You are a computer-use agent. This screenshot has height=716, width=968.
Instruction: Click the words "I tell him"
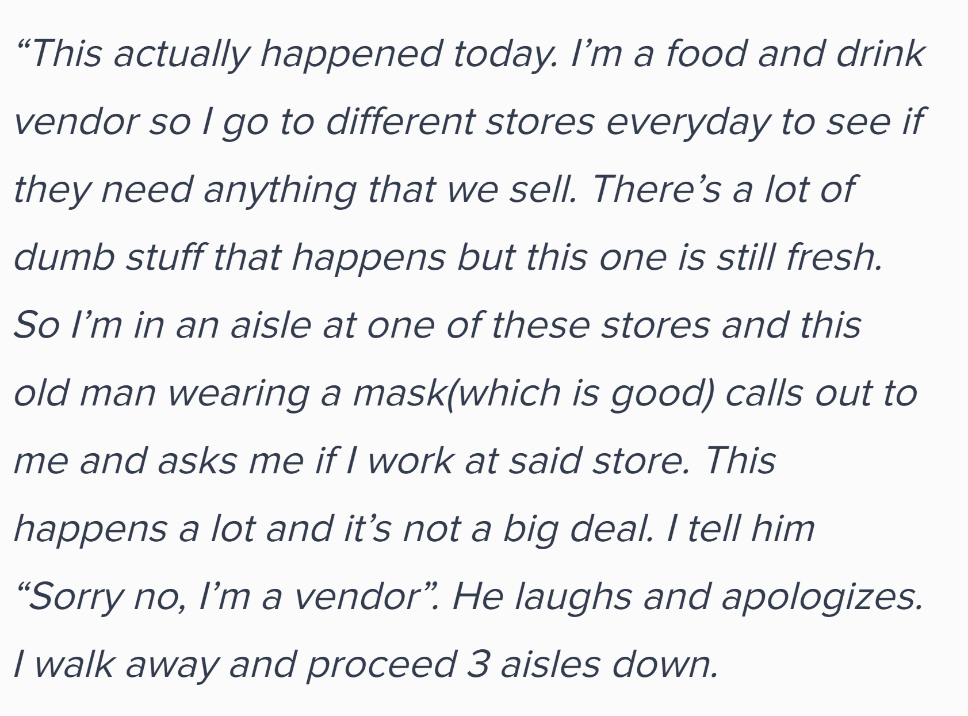[x=741, y=529]
